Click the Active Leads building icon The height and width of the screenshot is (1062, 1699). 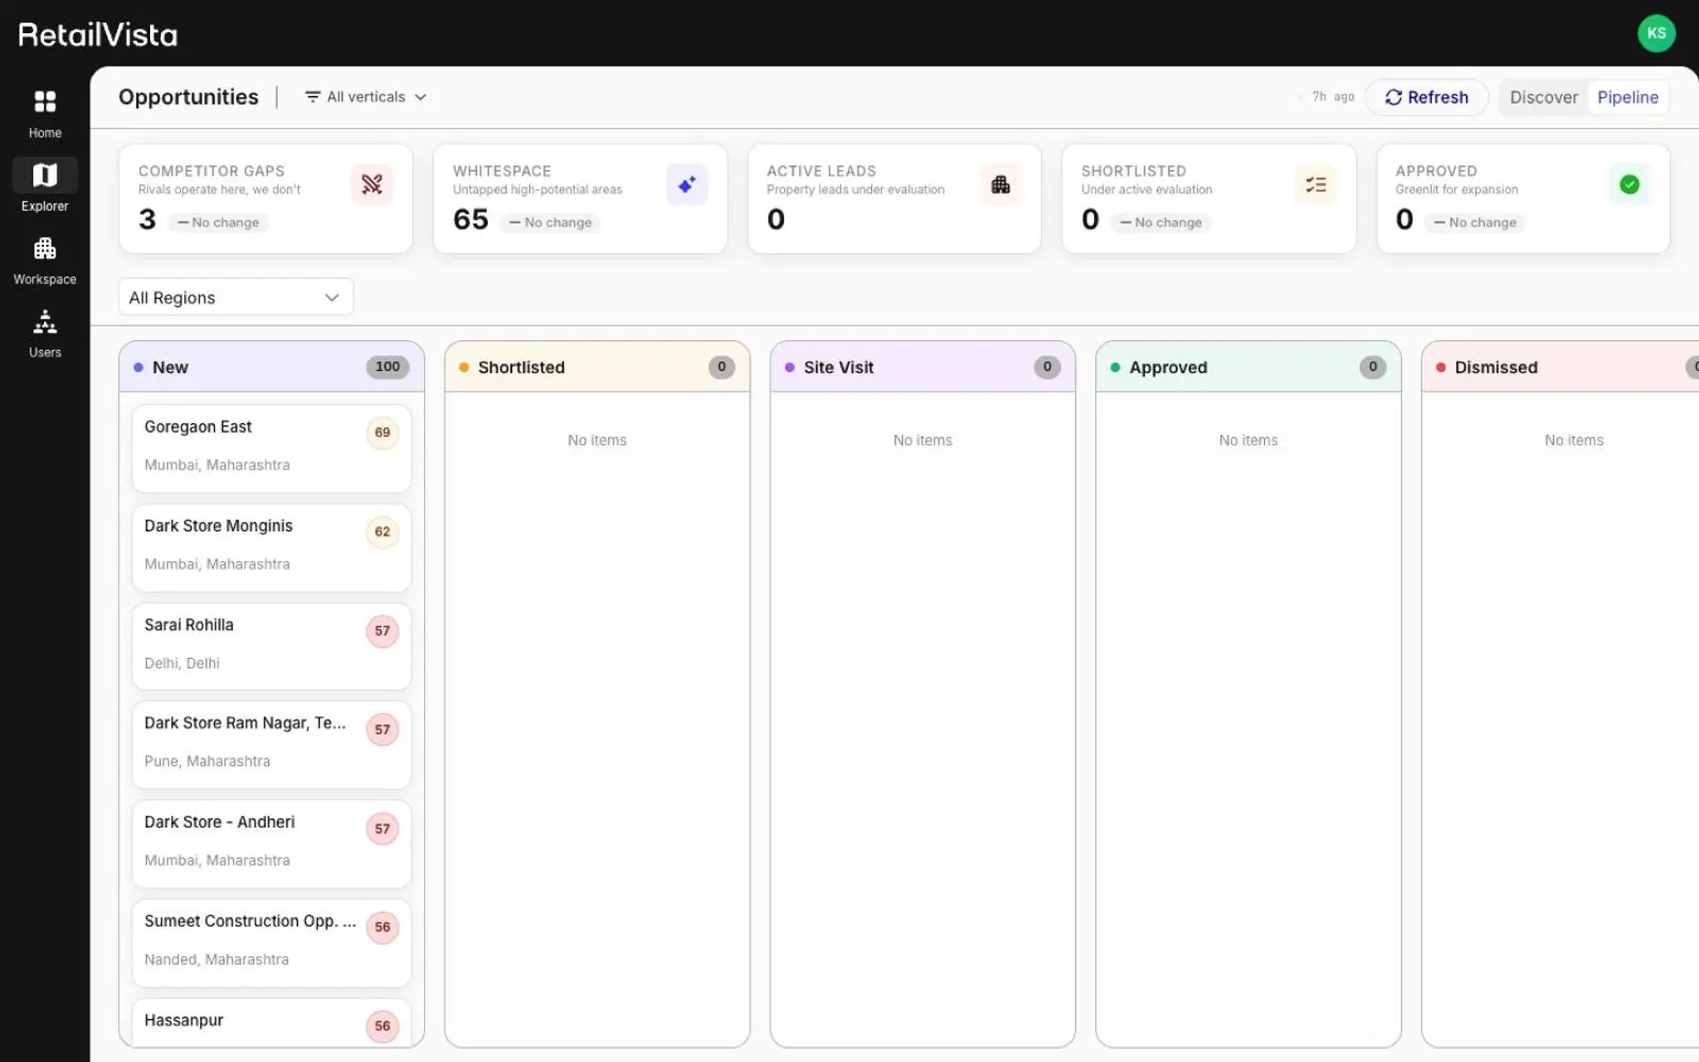1000,184
